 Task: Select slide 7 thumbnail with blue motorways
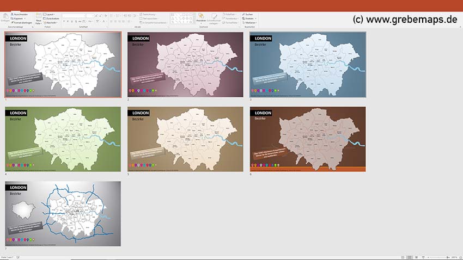[x=63, y=214]
